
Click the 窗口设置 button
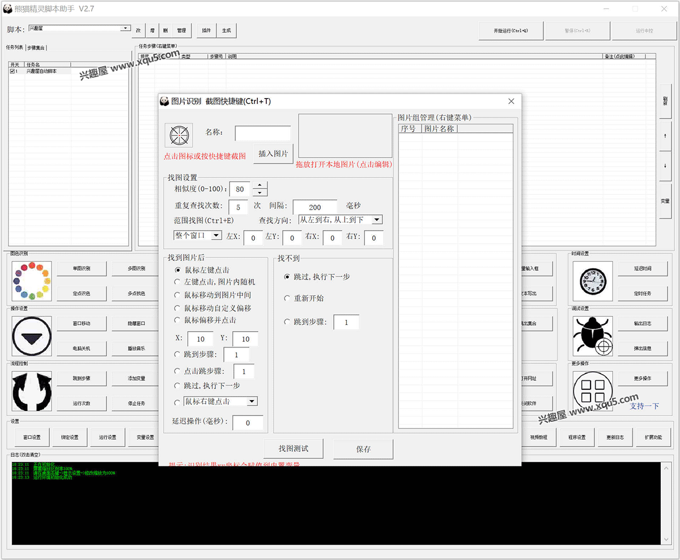pos(32,437)
